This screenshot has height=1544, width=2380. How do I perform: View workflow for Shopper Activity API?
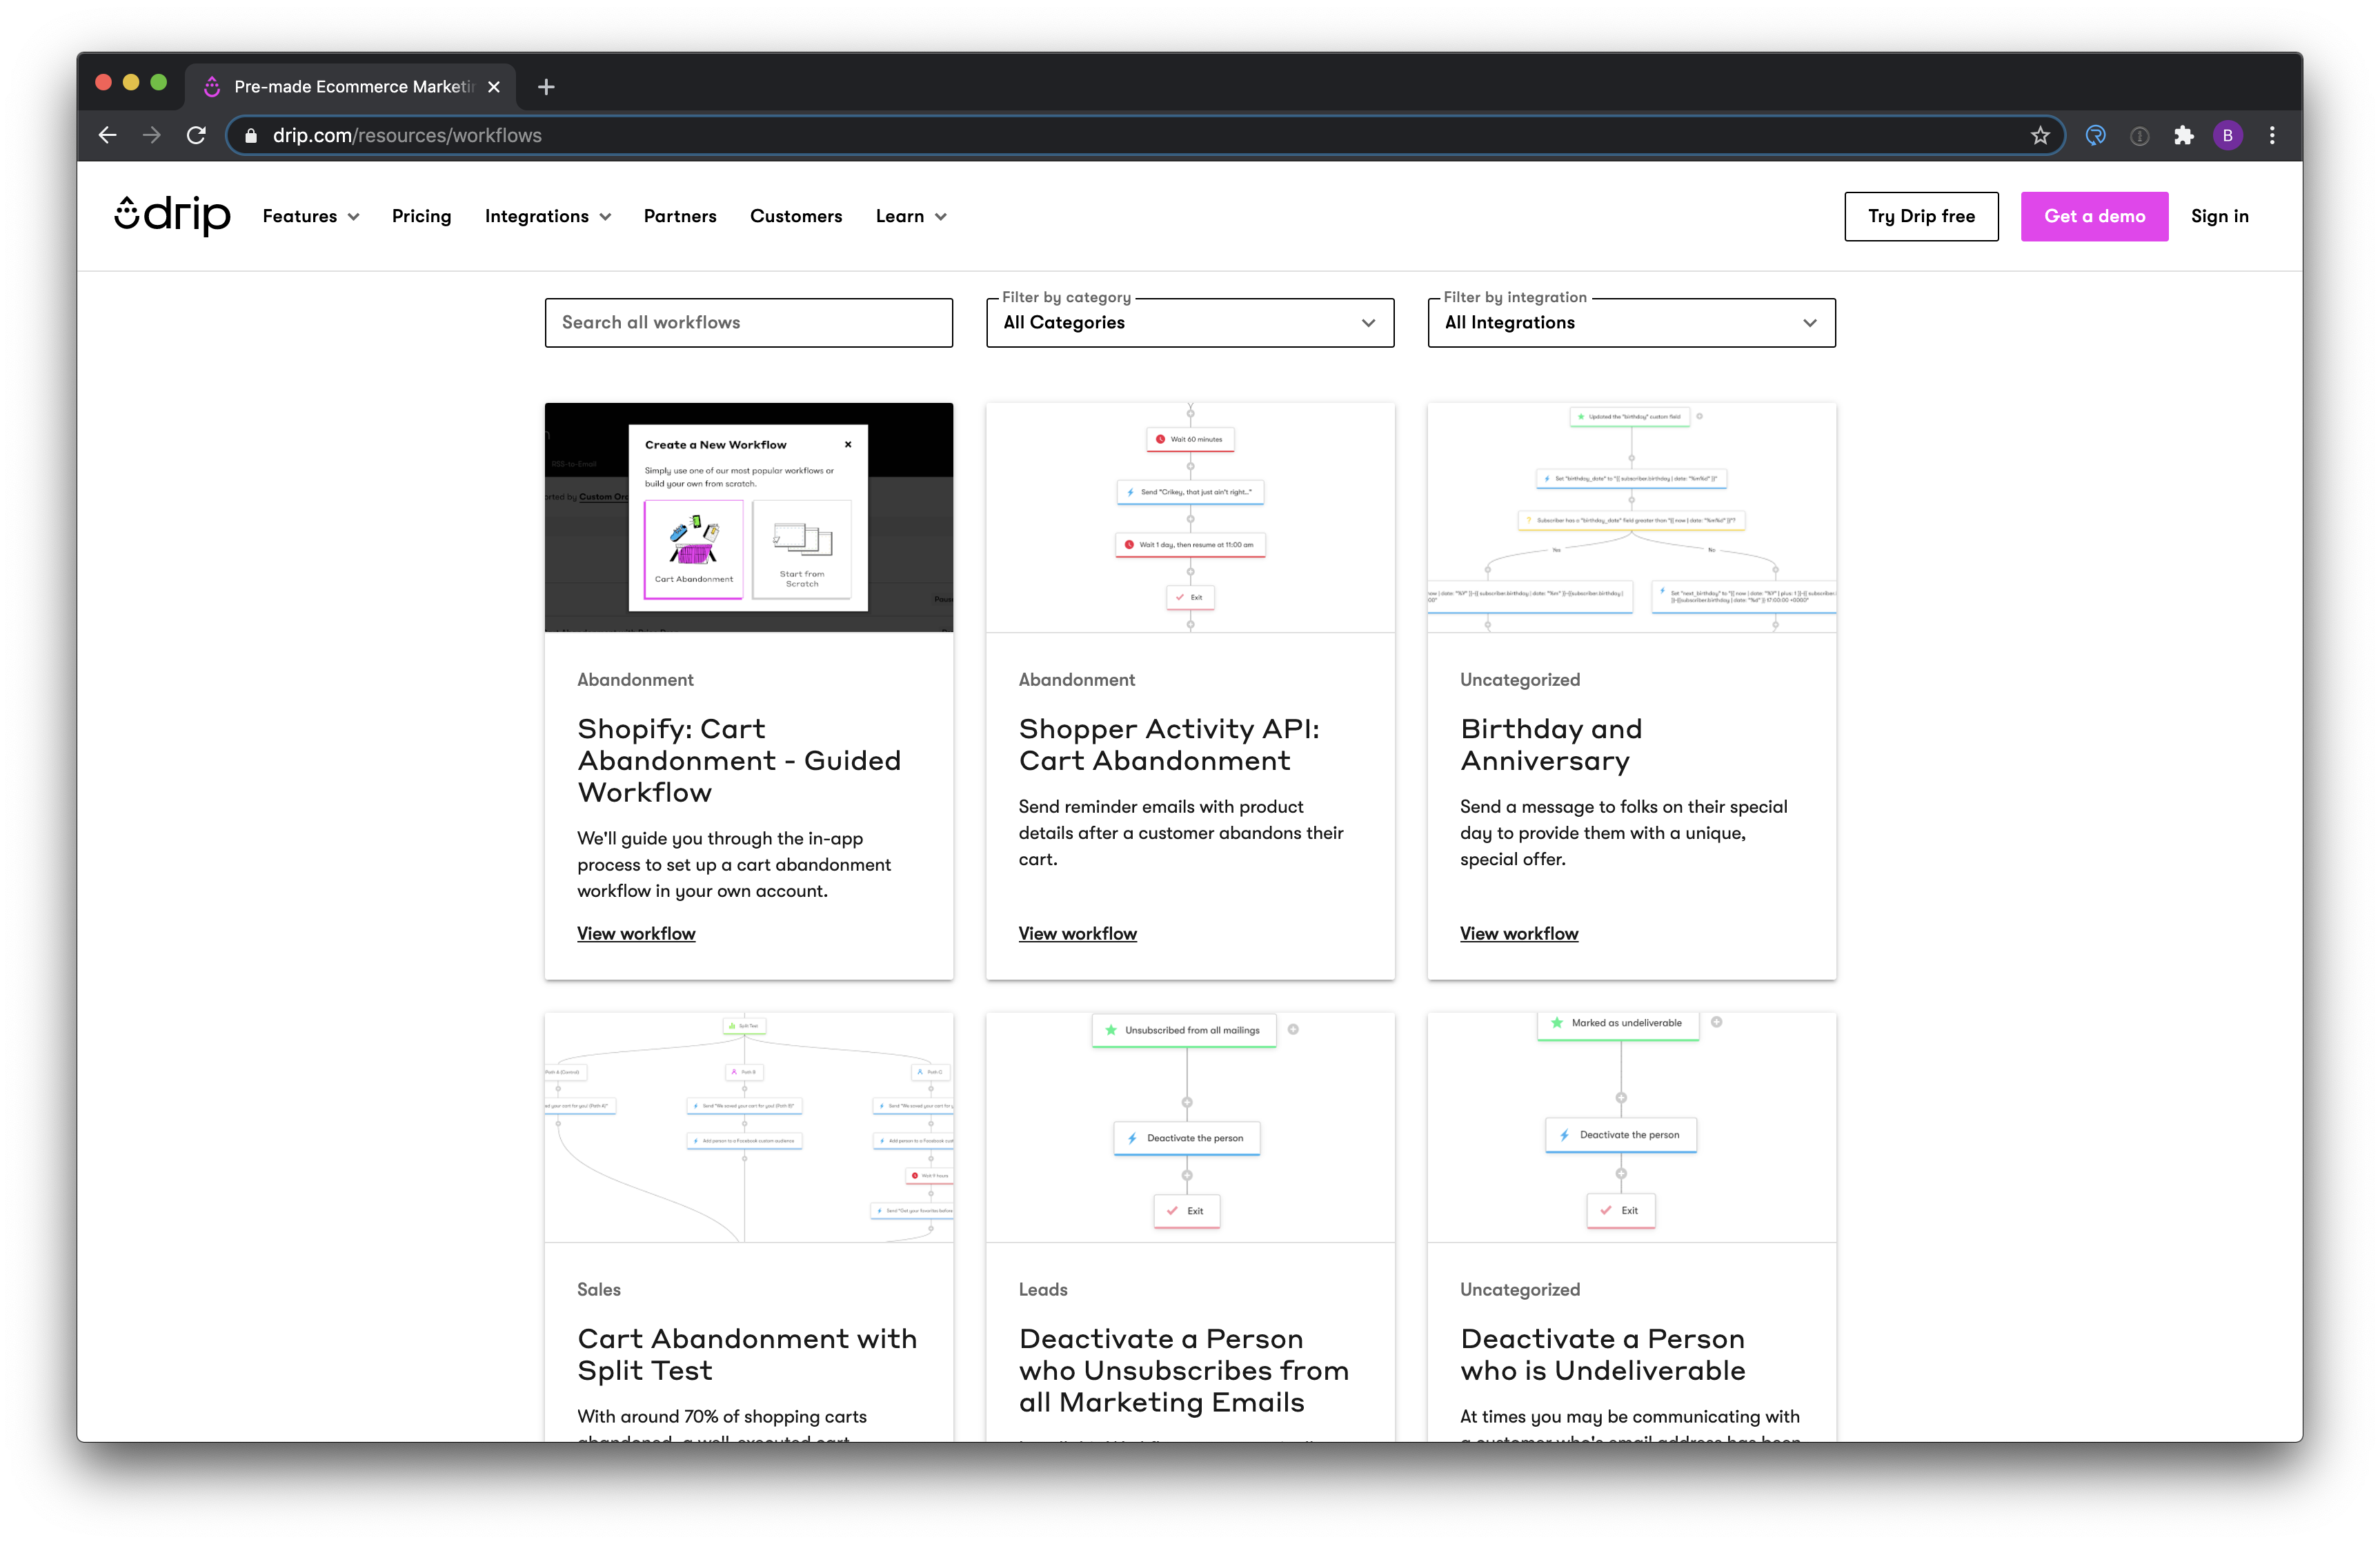(1077, 933)
